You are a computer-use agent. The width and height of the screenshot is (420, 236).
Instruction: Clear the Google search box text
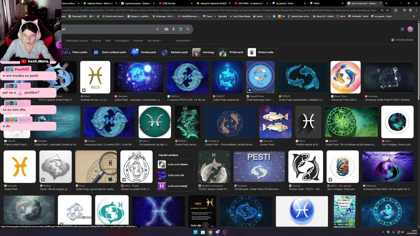point(157,29)
